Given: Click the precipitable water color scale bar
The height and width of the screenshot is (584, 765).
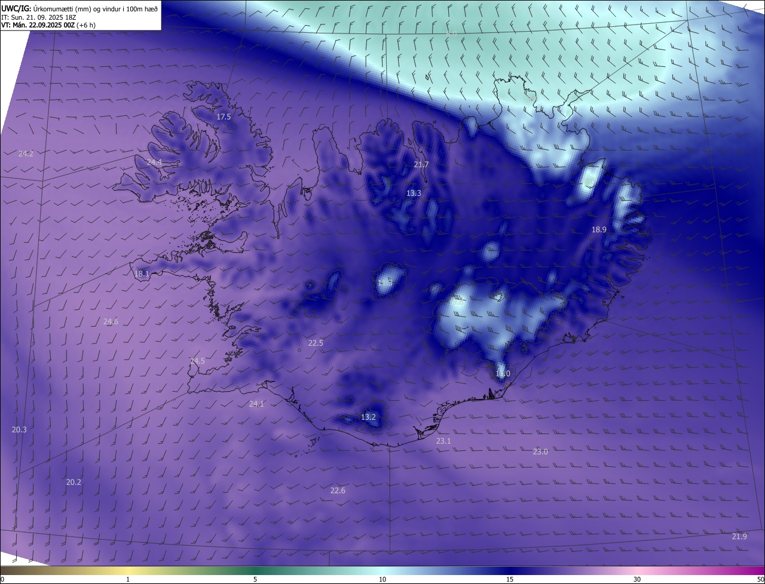Looking at the screenshot, I should coord(382,570).
